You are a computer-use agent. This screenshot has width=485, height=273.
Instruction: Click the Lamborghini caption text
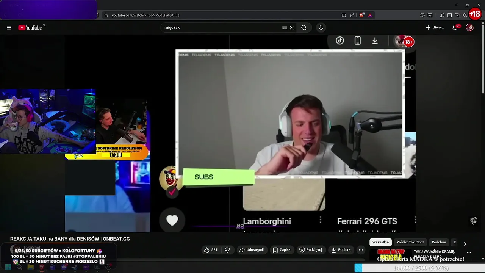click(267, 221)
